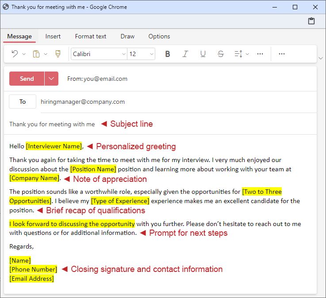Toggle Italic formatting
This screenshot has width=326, height=298.
pyautogui.click(x=185, y=54)
